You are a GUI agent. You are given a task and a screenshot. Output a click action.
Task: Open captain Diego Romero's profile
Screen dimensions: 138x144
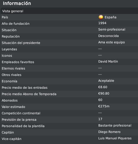click(109, 132)
